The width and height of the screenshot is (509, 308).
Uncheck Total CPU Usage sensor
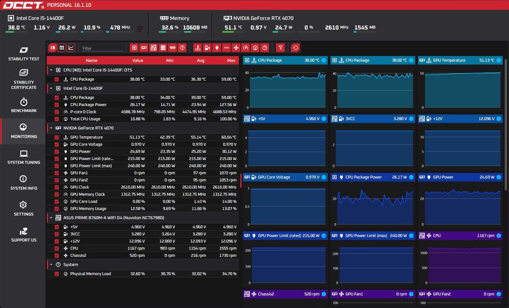[57, 119]
